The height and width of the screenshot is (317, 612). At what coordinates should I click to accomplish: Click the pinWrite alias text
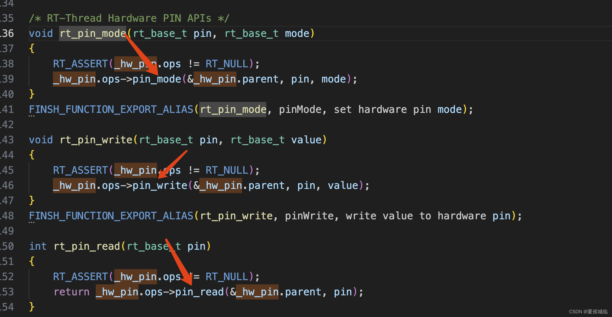pyautogui.click(x=309, y=216)
